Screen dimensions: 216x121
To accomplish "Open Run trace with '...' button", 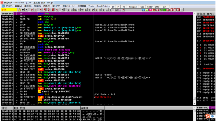I will coord(107,10).
